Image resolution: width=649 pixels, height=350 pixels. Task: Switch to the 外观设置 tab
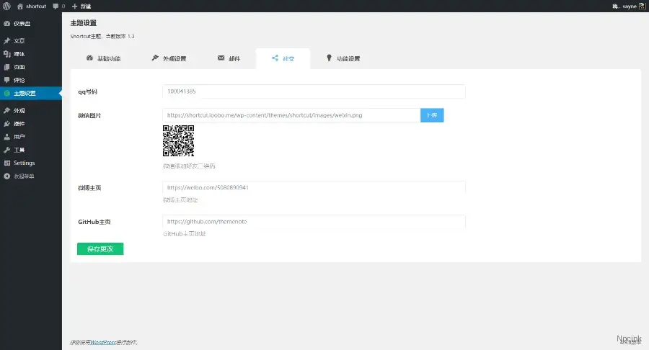[169, 58]
